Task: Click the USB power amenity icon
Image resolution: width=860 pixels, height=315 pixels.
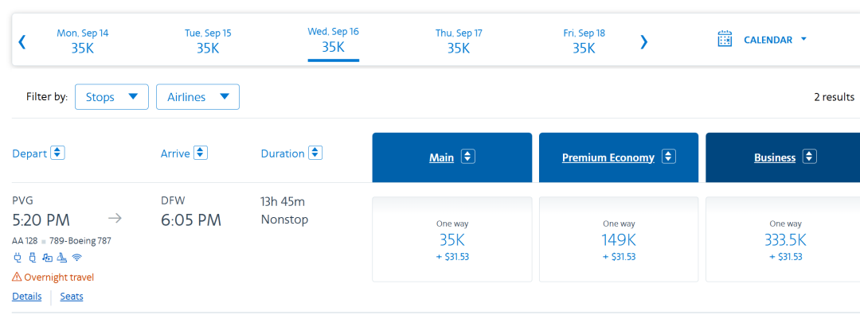Action: click(32, 257)
